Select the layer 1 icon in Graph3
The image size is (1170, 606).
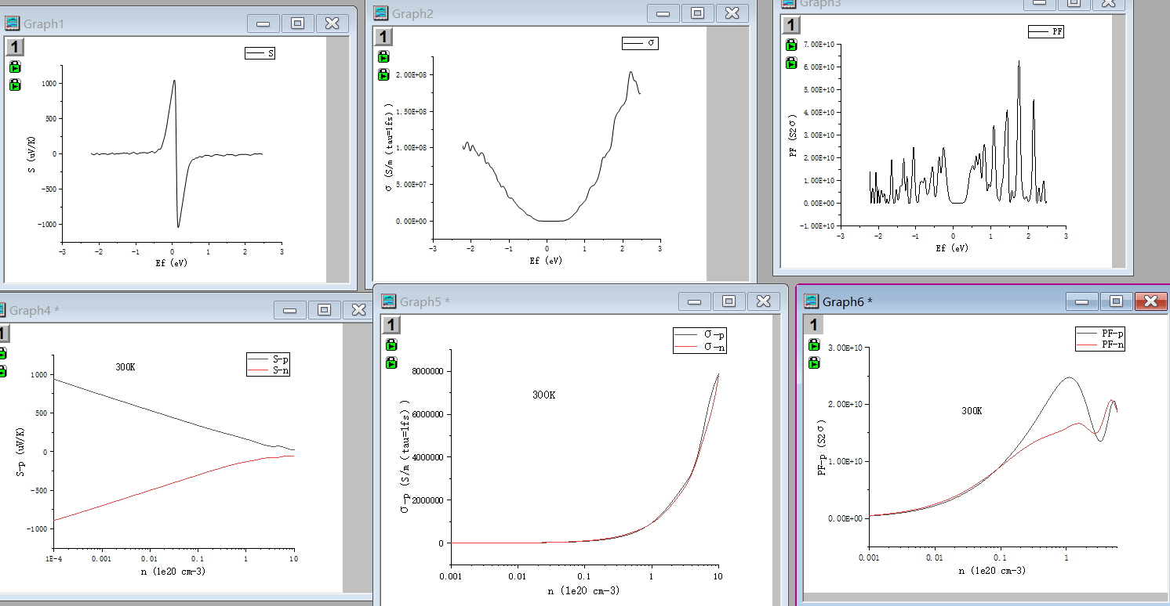pyautogui.click(x=792, y=25)
